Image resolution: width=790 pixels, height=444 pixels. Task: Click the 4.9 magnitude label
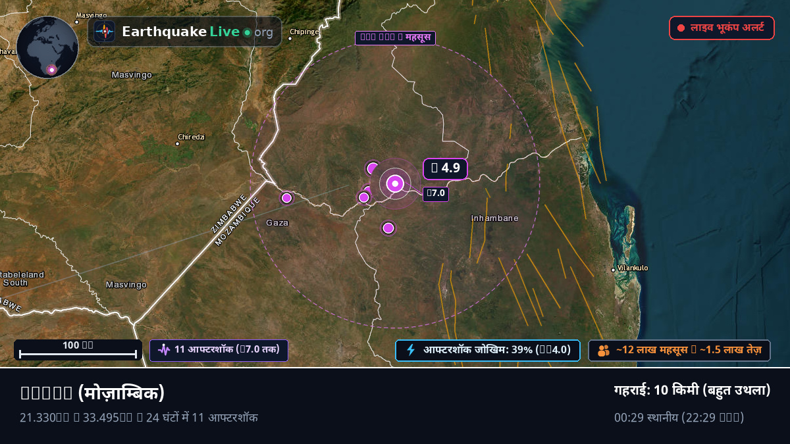pos(445,168)
